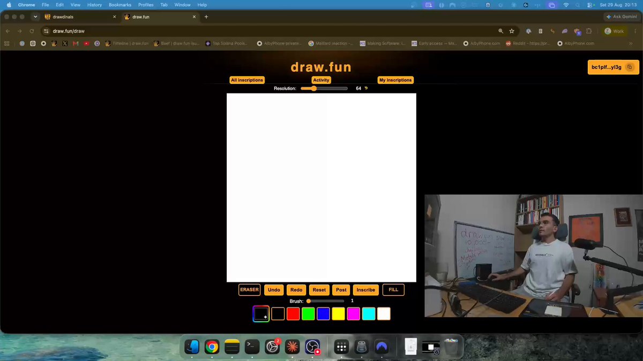643x361 pixels.
Task: Click the Redo button
Action: click(x=296, y=290)
